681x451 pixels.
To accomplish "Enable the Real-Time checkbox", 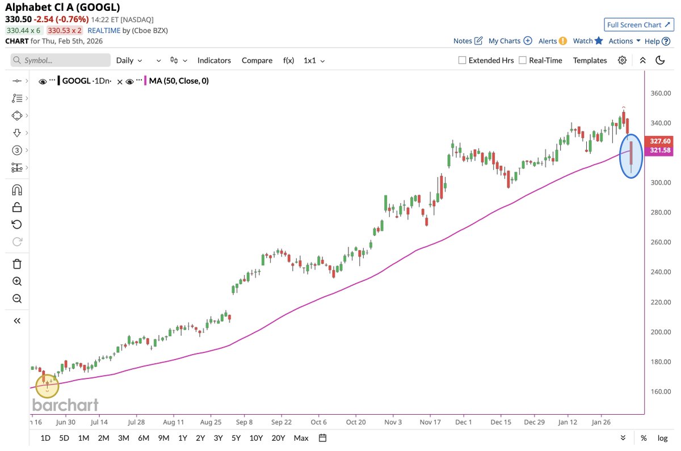I will point(523,60).
